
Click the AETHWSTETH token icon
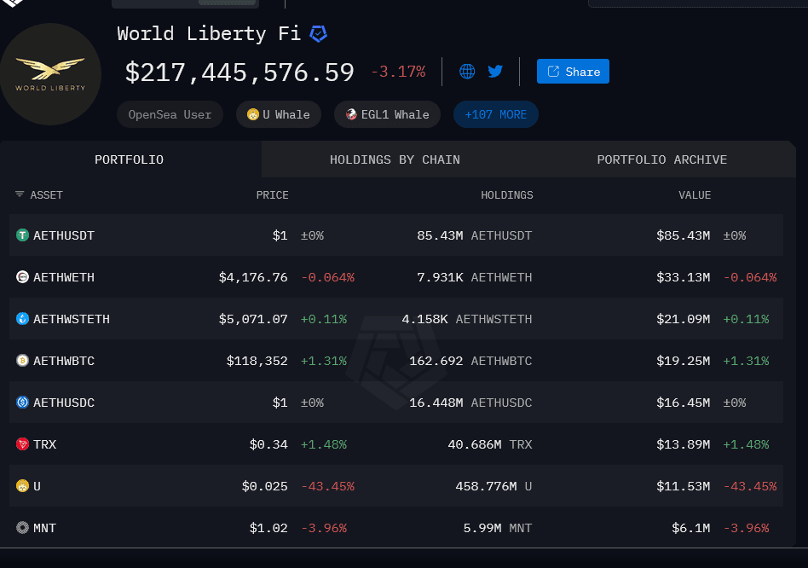(22, 319)
